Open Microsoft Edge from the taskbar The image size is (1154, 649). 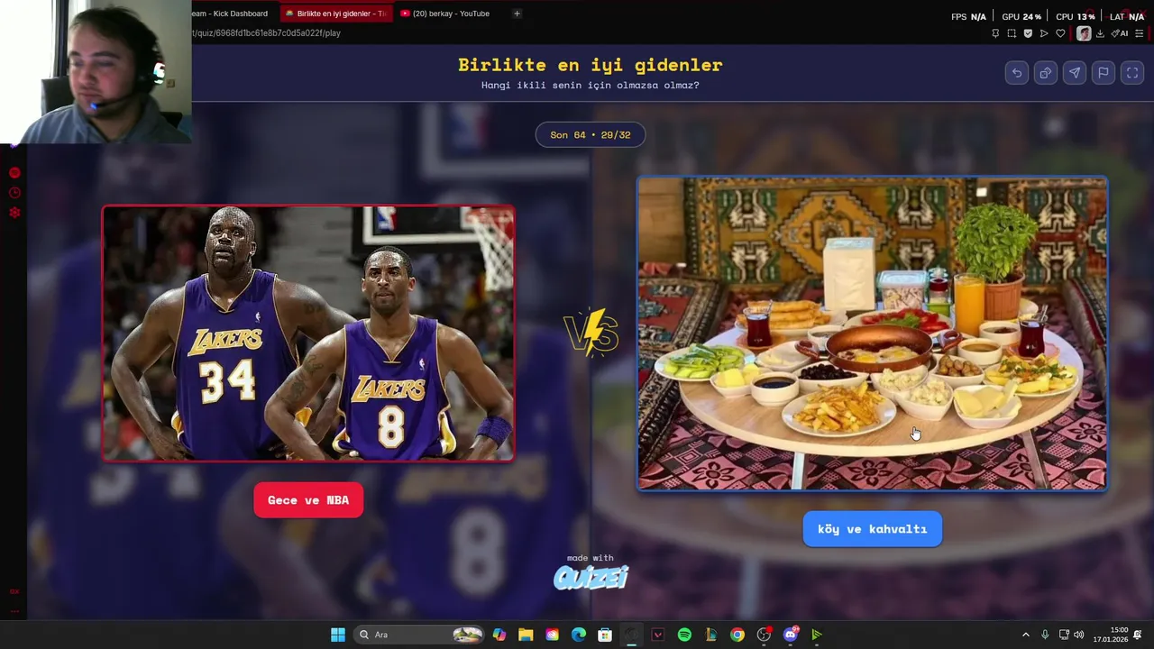579,635
